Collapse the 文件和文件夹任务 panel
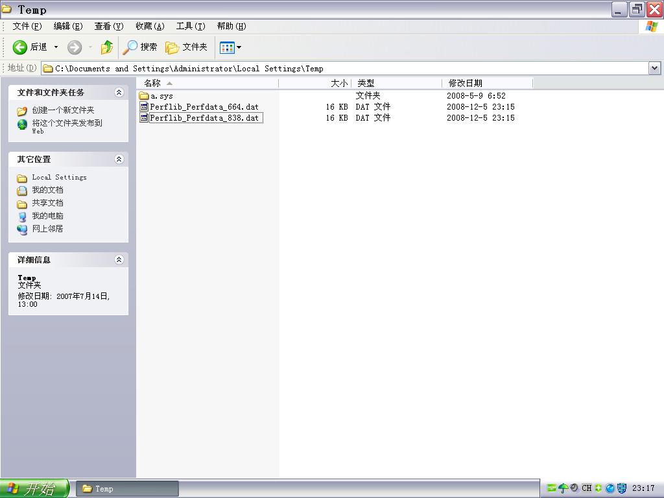The width and height of the screenshot is (664, 498). click(x=119, y=92)
